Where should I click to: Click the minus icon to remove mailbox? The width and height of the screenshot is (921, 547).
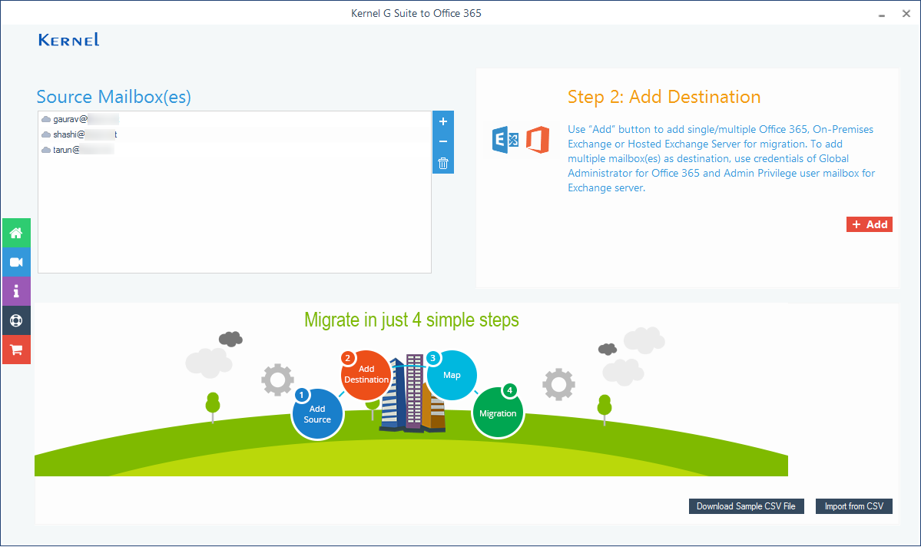tap(443, 141)
